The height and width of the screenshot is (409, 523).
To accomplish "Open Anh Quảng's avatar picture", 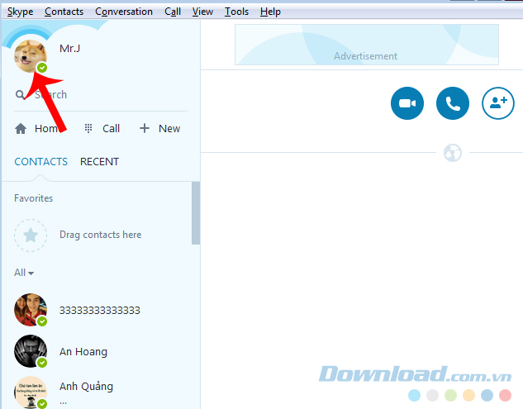I will [x=31, y=392].
